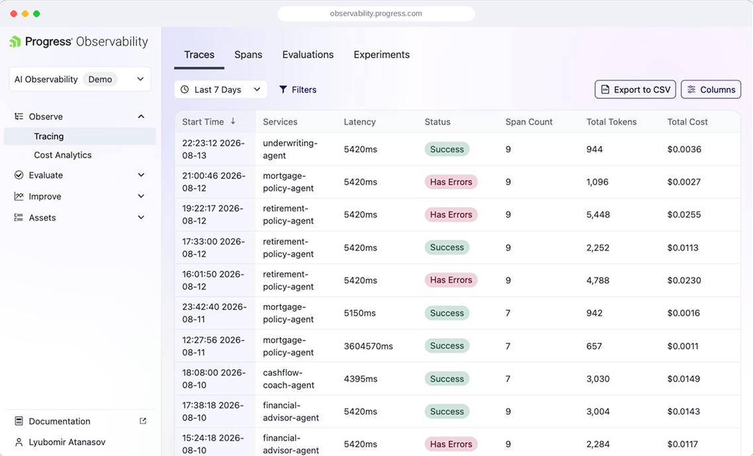Click the user profile icon
753x456 pixels.
[19, 441]
